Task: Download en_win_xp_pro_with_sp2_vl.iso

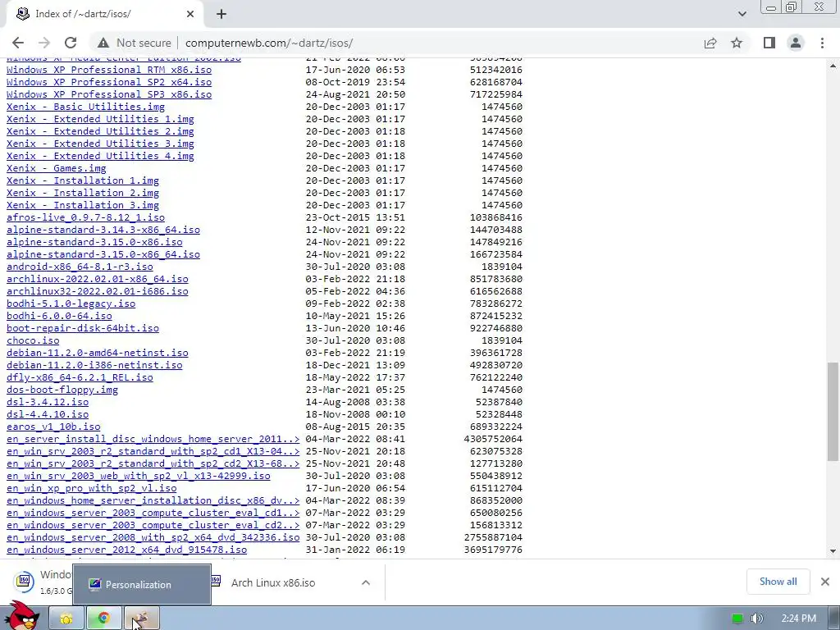Action: [x=92, y=489]
